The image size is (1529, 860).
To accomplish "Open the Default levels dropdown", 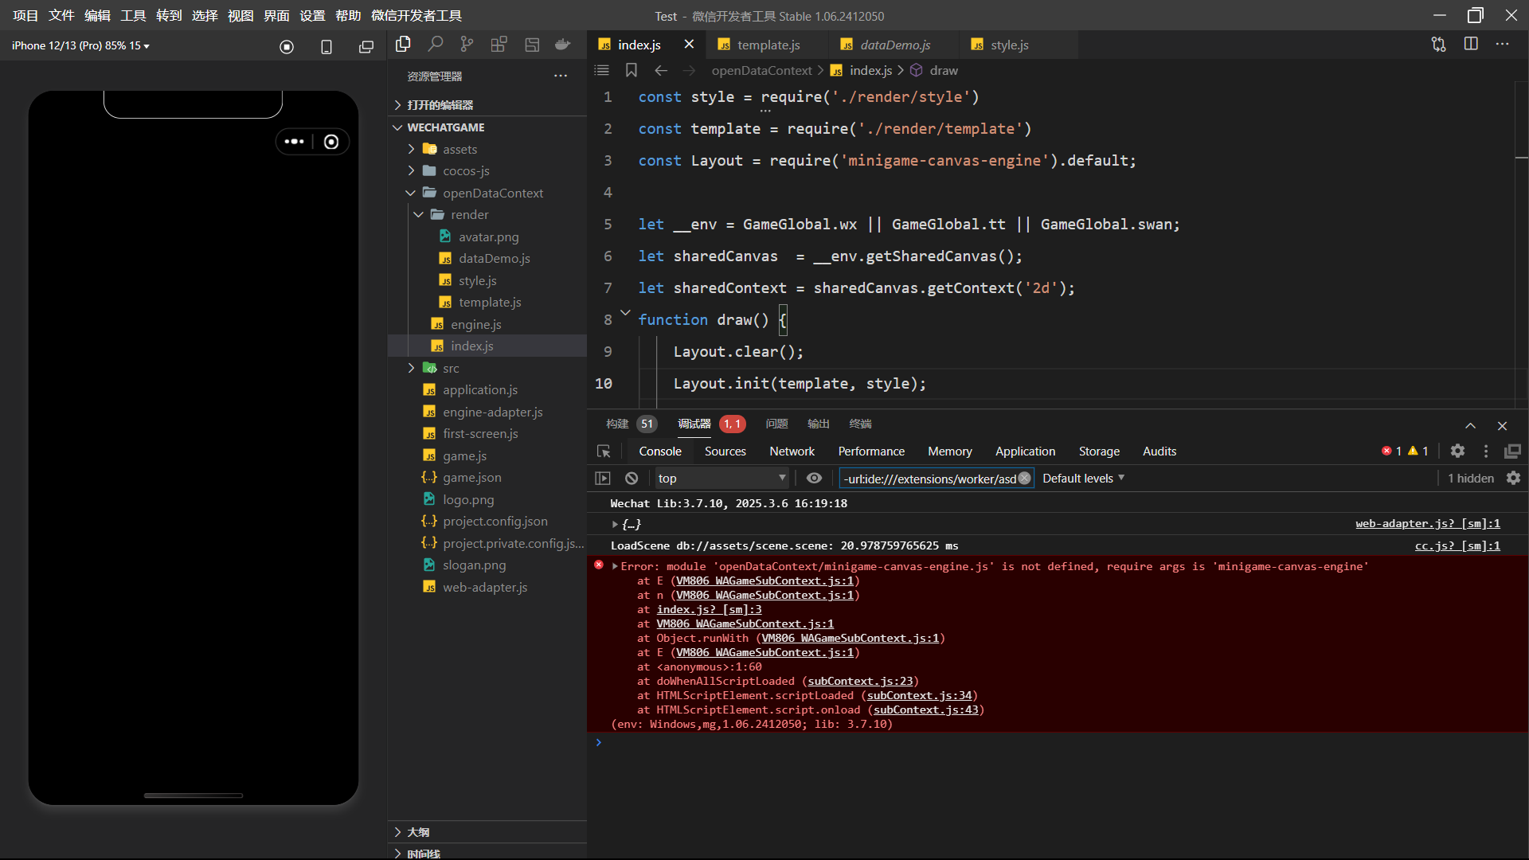I will coord(1083,478).
